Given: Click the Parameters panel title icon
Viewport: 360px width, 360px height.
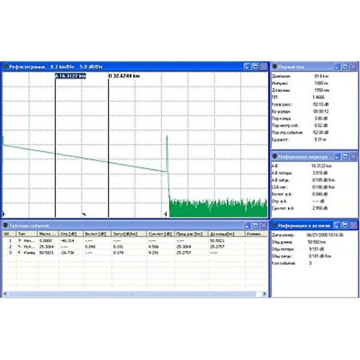Looking at the screenshot, I should (x=274, y=67).
